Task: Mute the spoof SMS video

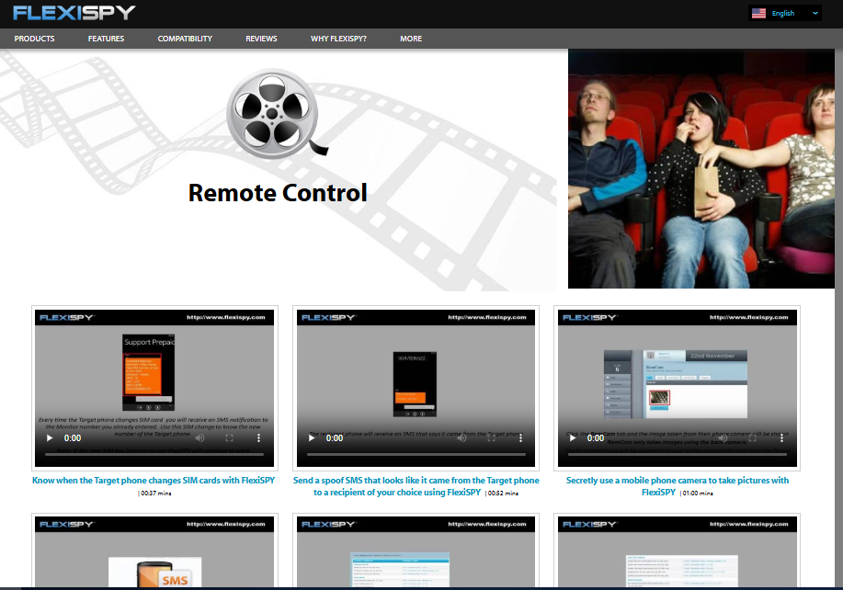Action: click(461, 438)
